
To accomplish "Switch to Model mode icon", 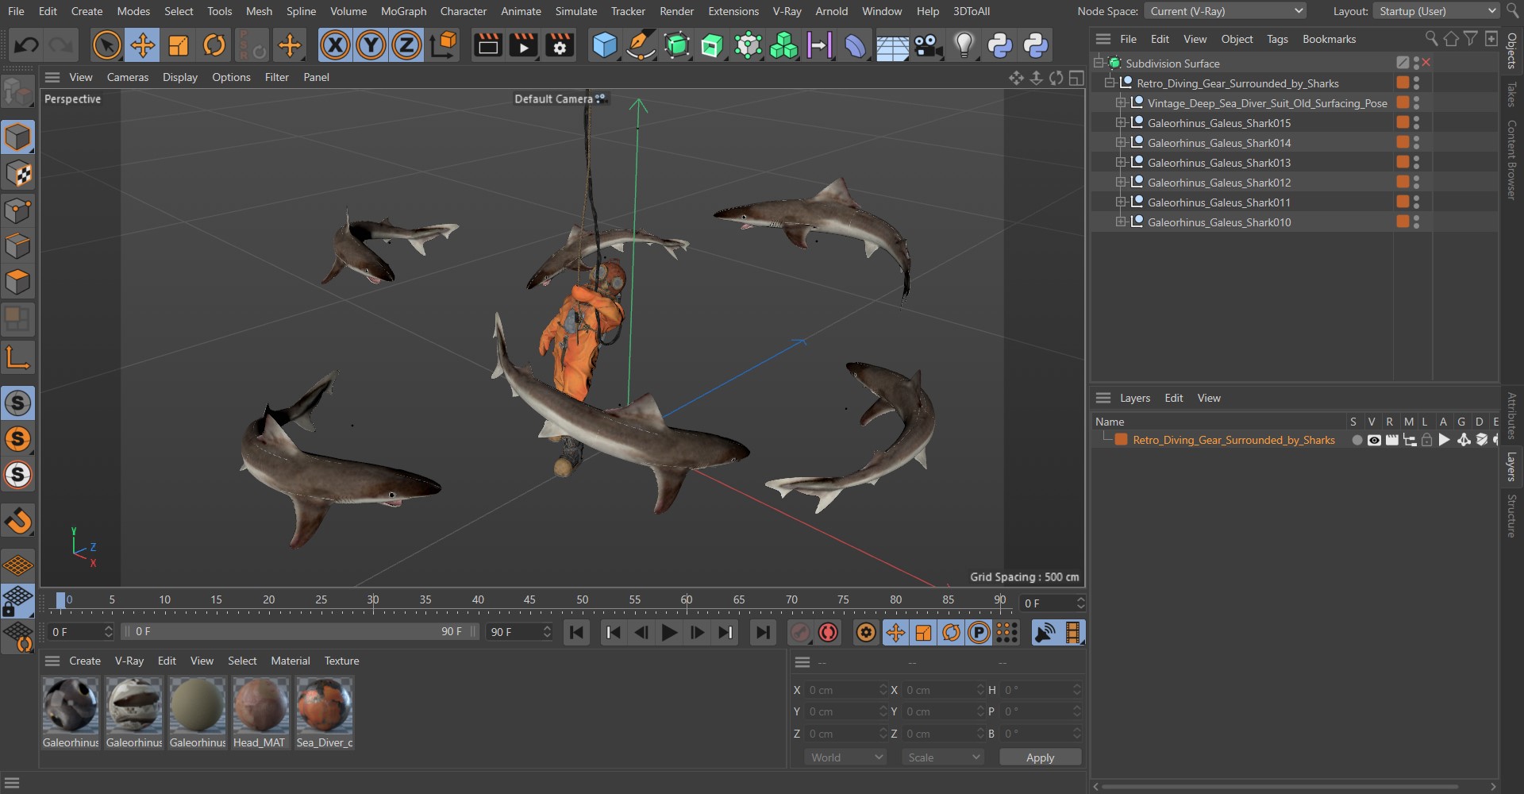I will pyautogui.click(x=17, y=137).
